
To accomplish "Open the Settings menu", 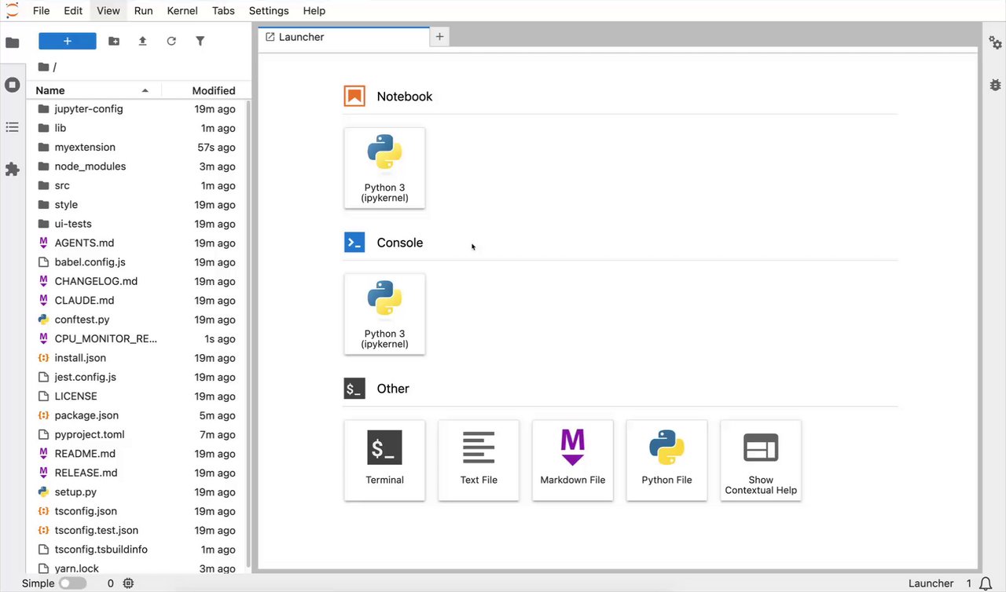I will click(x=269, y=11).
